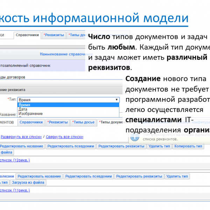Expand the список (12рекв.) link
The width and height of the screenshot is (210, 210).
pyautogui.click(x=16, y=160)
